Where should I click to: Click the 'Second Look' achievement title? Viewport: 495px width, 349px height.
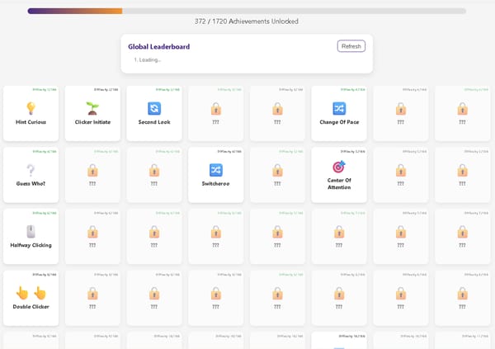tap(154, 122)
